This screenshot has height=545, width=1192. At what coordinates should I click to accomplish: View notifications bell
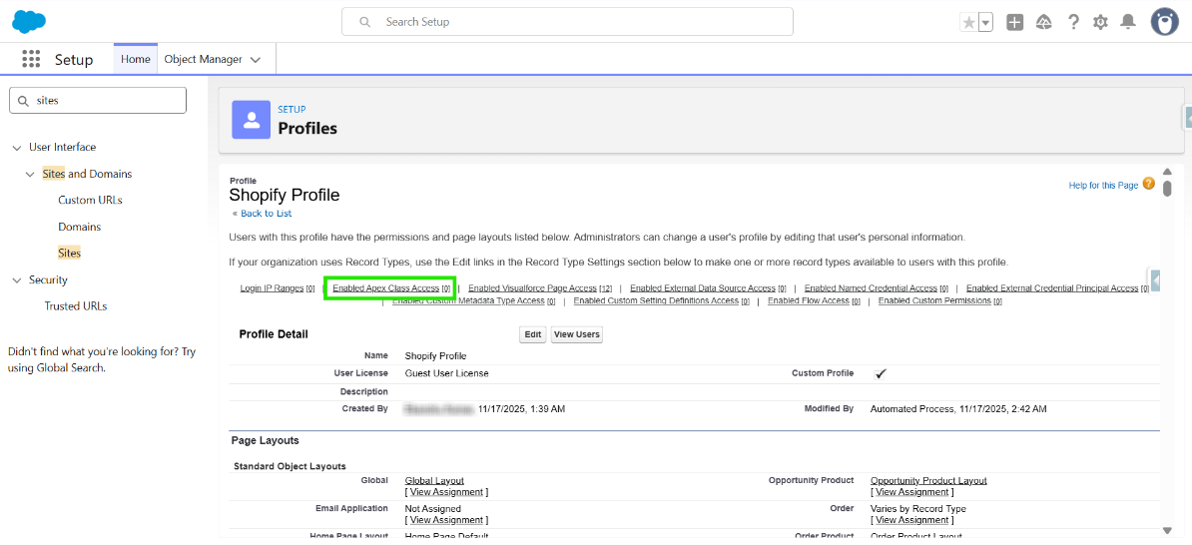[1128, 22]
